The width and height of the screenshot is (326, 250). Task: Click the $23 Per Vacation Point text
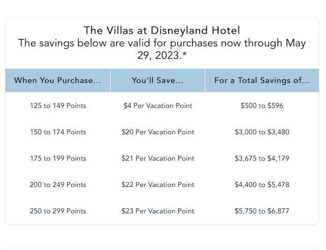pos(158,211)
